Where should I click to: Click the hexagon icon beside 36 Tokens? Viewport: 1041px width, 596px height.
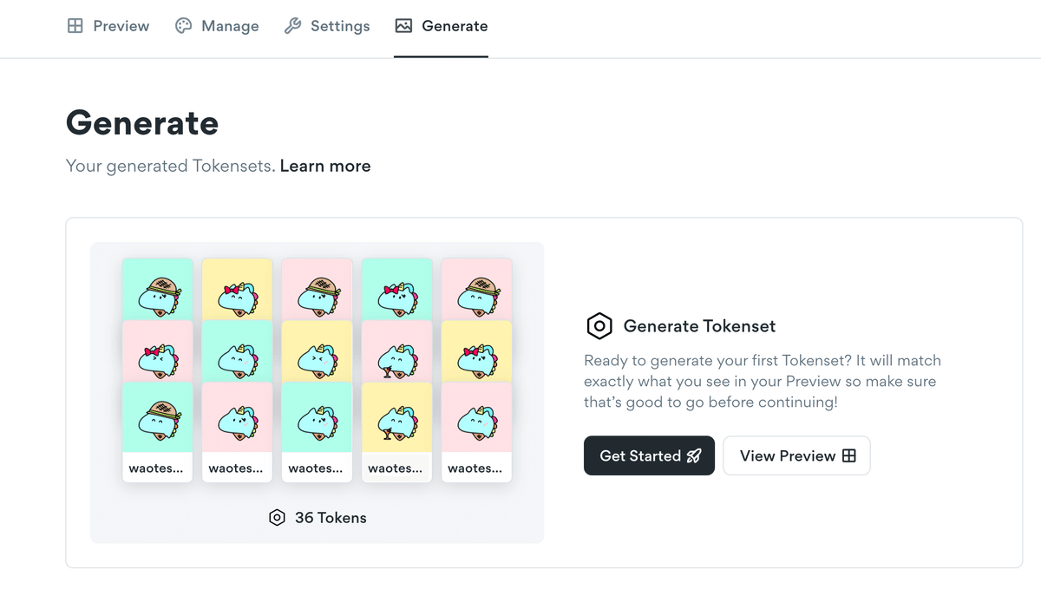click(x=277, y=518)
